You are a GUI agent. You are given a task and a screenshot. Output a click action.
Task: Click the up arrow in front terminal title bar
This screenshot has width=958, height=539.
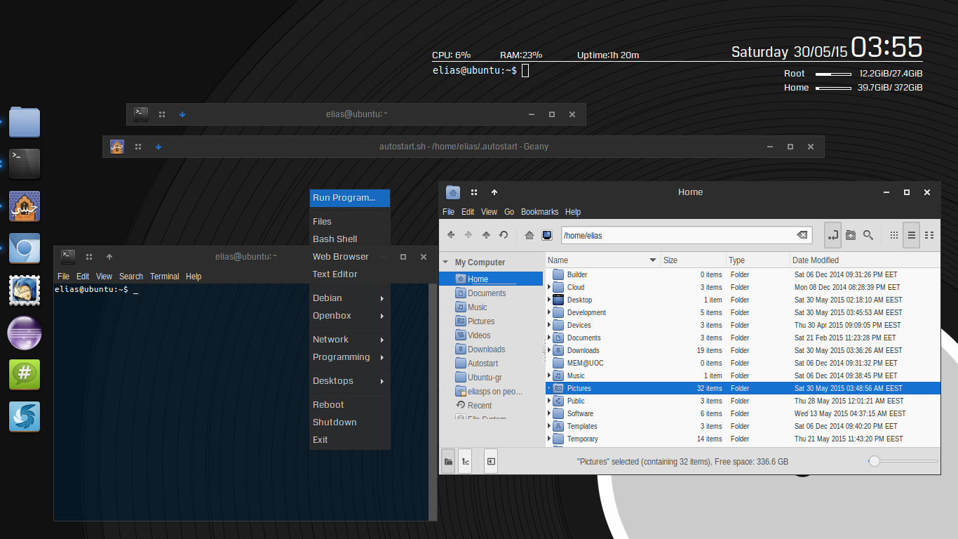109,257
